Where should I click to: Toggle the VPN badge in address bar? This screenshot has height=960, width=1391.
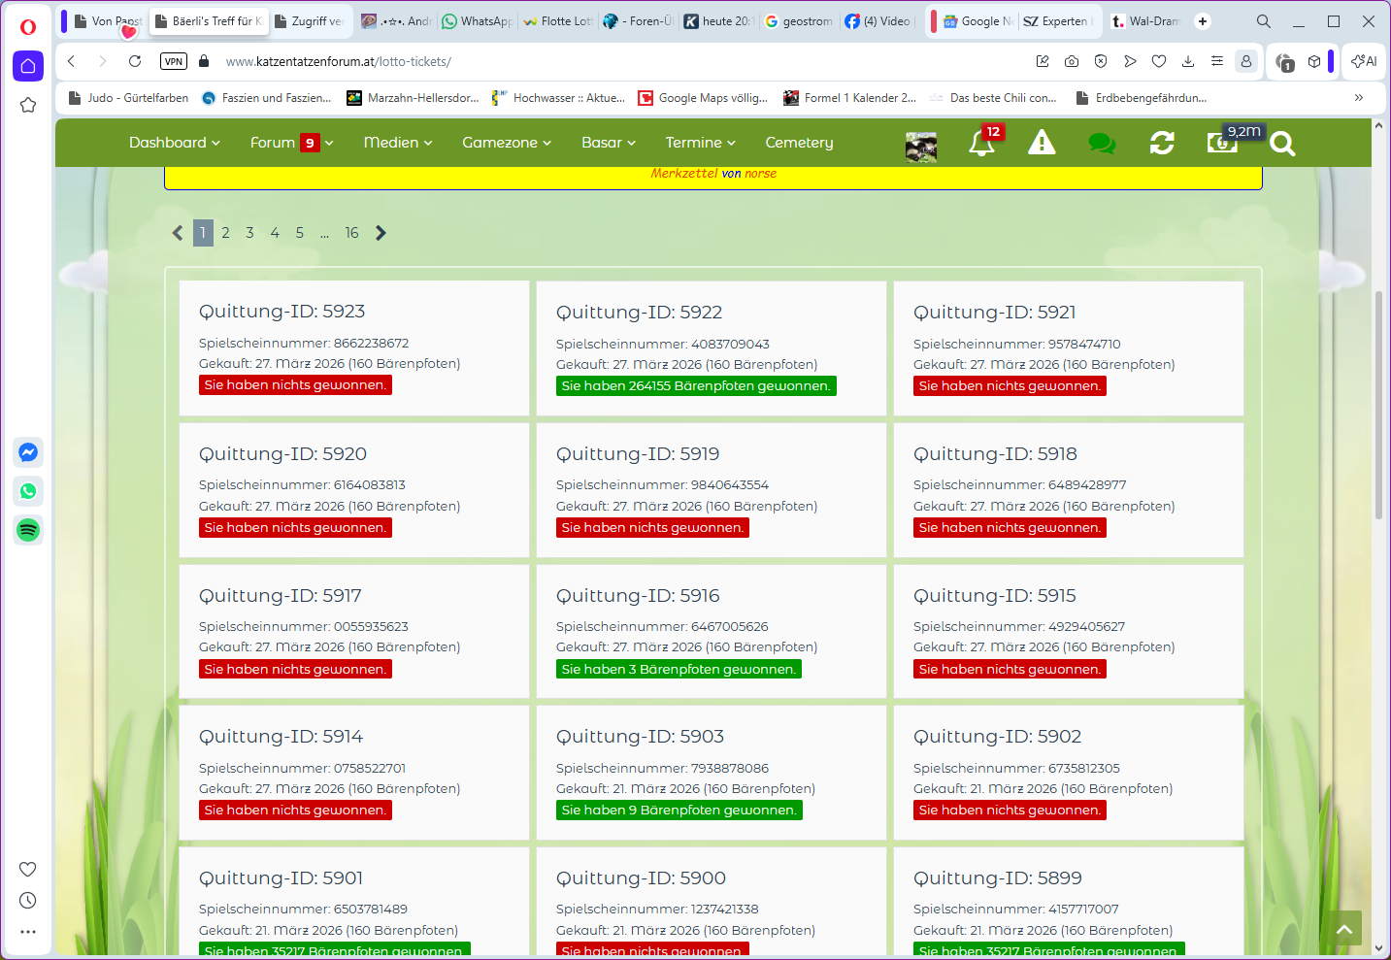point(174,61)
